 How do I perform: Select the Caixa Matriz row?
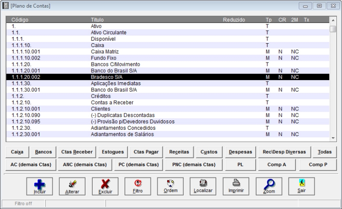click(x=168, y=51)
